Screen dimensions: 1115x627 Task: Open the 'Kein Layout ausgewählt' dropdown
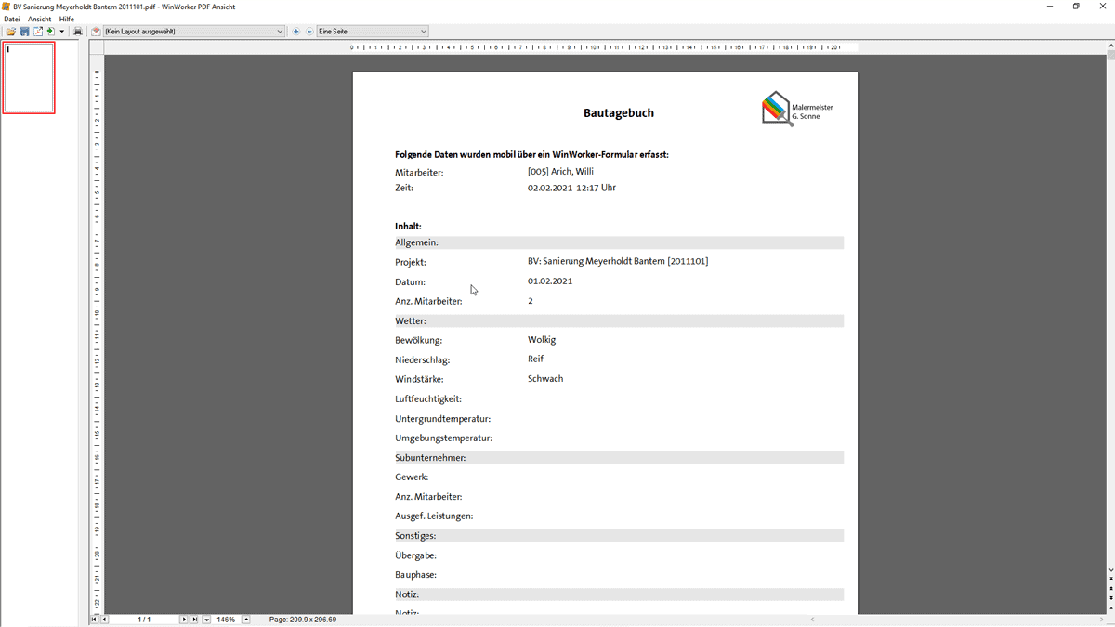coord(193,32)
